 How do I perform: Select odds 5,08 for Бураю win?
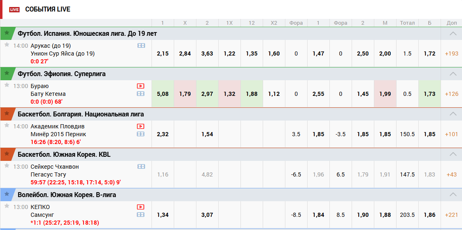tap(163, 94)
